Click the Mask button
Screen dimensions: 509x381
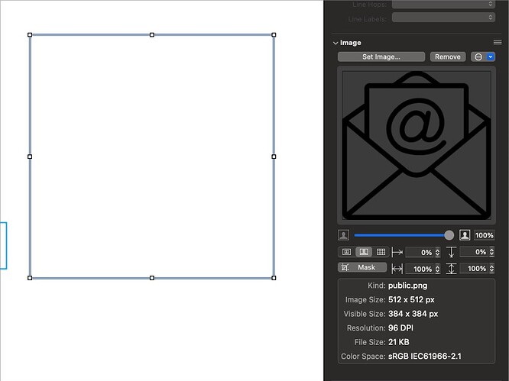(x=362, y=267)
